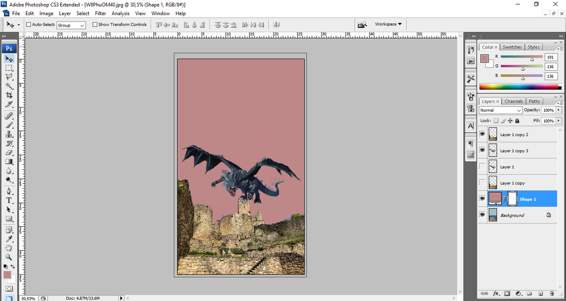
Task: Open the Workspace dropdown
Action: tap(388, 24)
